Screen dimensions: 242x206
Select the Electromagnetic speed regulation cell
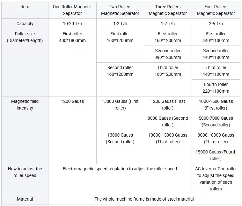(x=120, y=179)
